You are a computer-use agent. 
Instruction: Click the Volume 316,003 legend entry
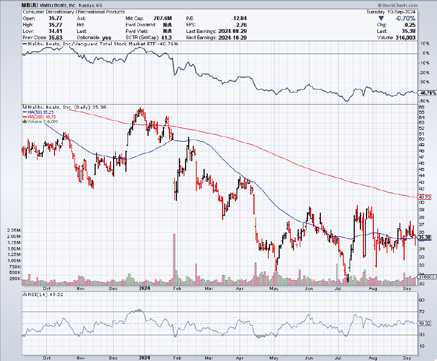(41, 122)
